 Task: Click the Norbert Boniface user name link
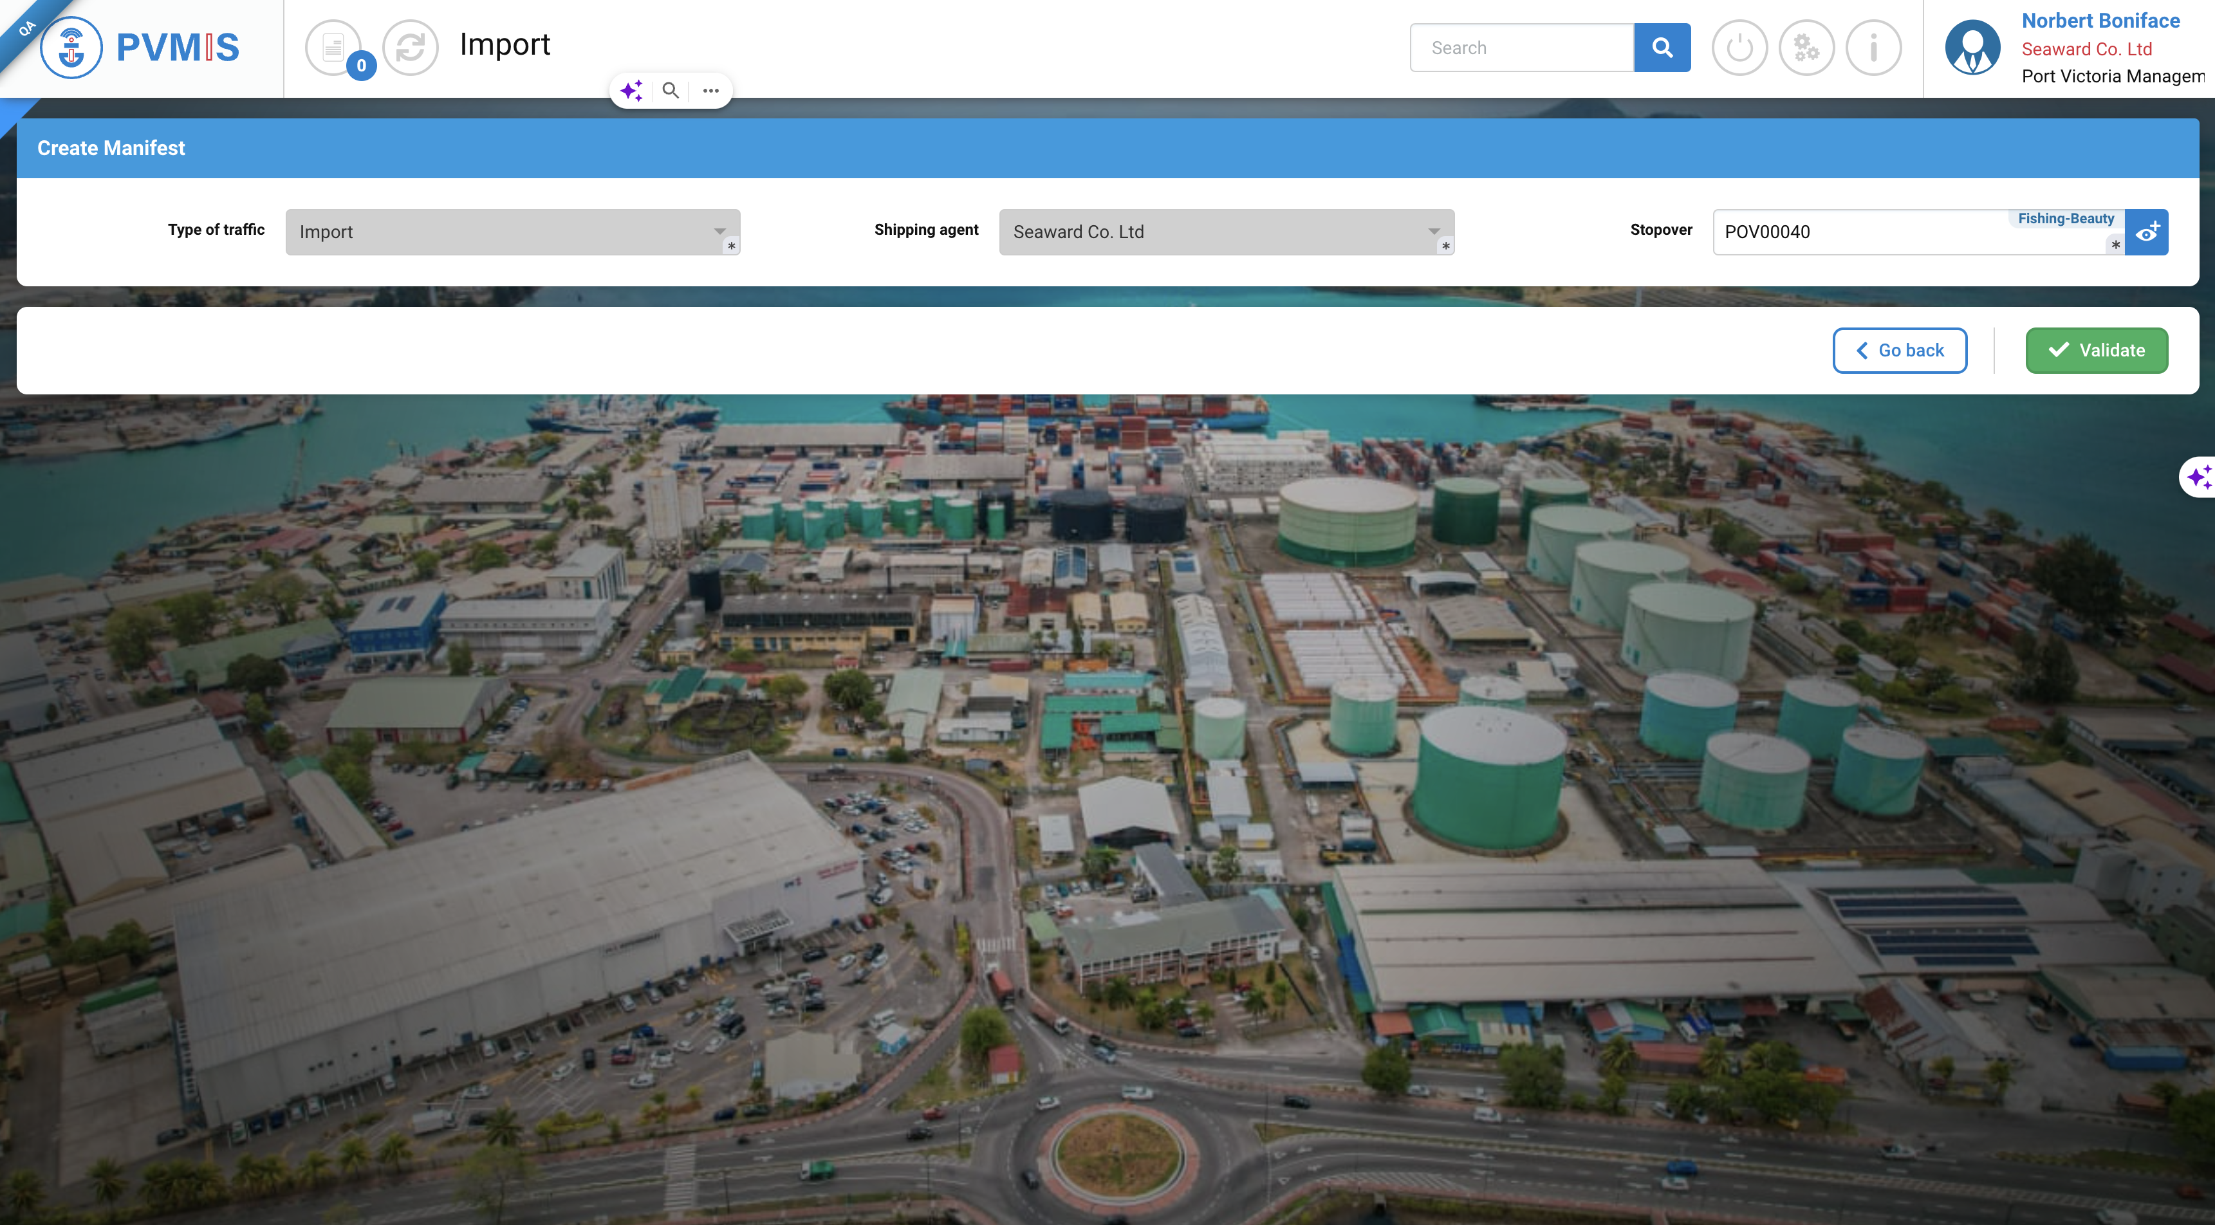2100,21
